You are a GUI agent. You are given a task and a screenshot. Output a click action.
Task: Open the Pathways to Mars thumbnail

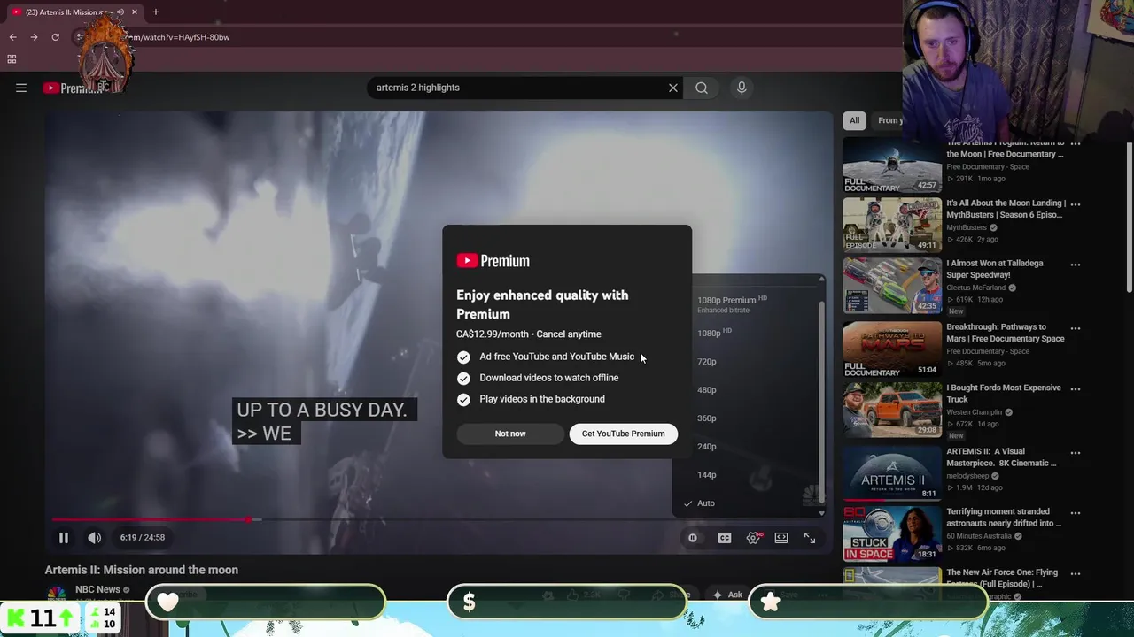click(x=892, y=349)
